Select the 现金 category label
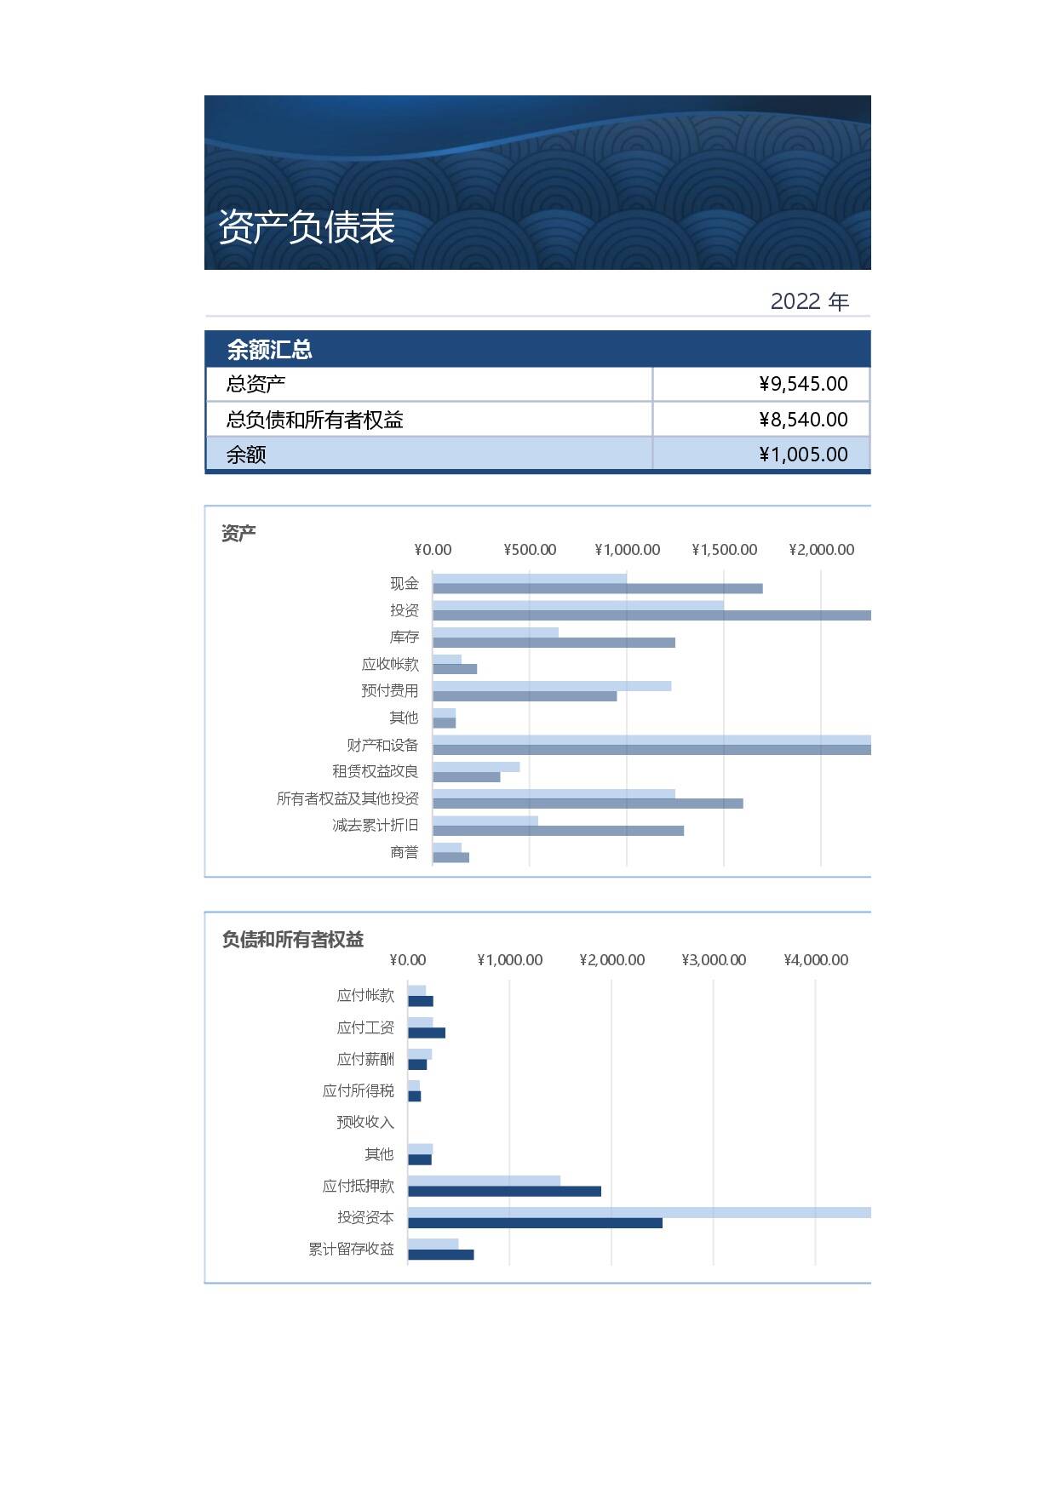The image size is (1056, 1493). click(405, 583)
